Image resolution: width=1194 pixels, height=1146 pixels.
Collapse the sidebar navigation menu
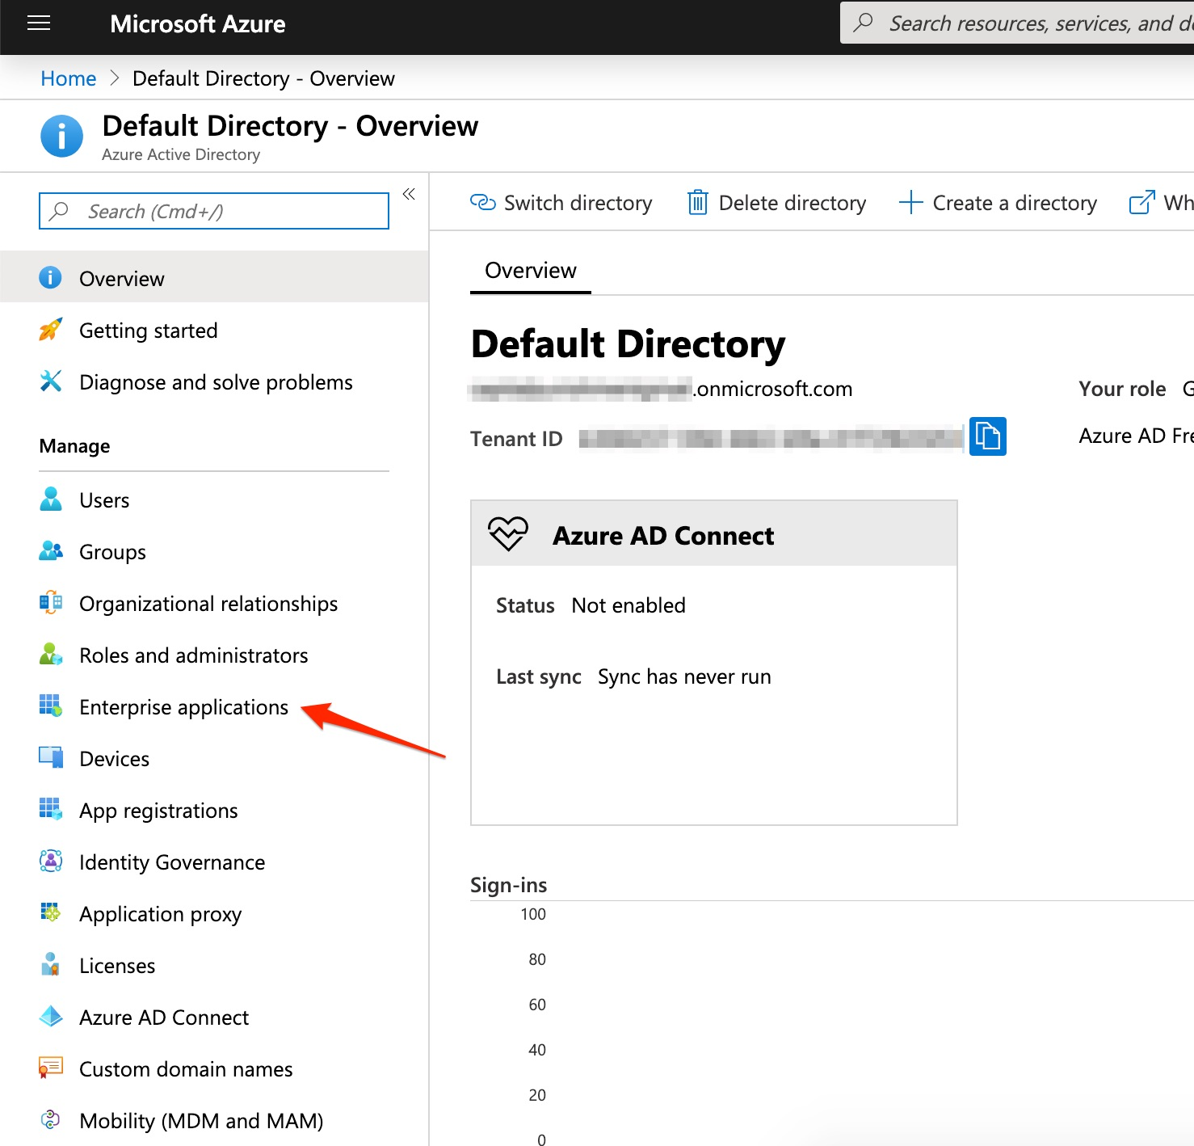(x=409, y=194)
